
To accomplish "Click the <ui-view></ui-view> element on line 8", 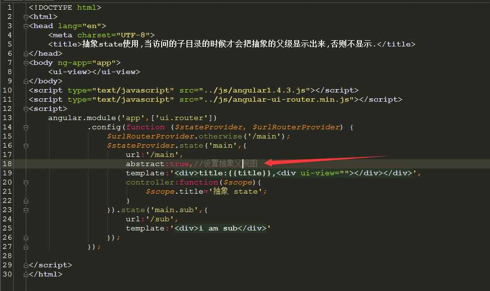I will tap(94, 72).
